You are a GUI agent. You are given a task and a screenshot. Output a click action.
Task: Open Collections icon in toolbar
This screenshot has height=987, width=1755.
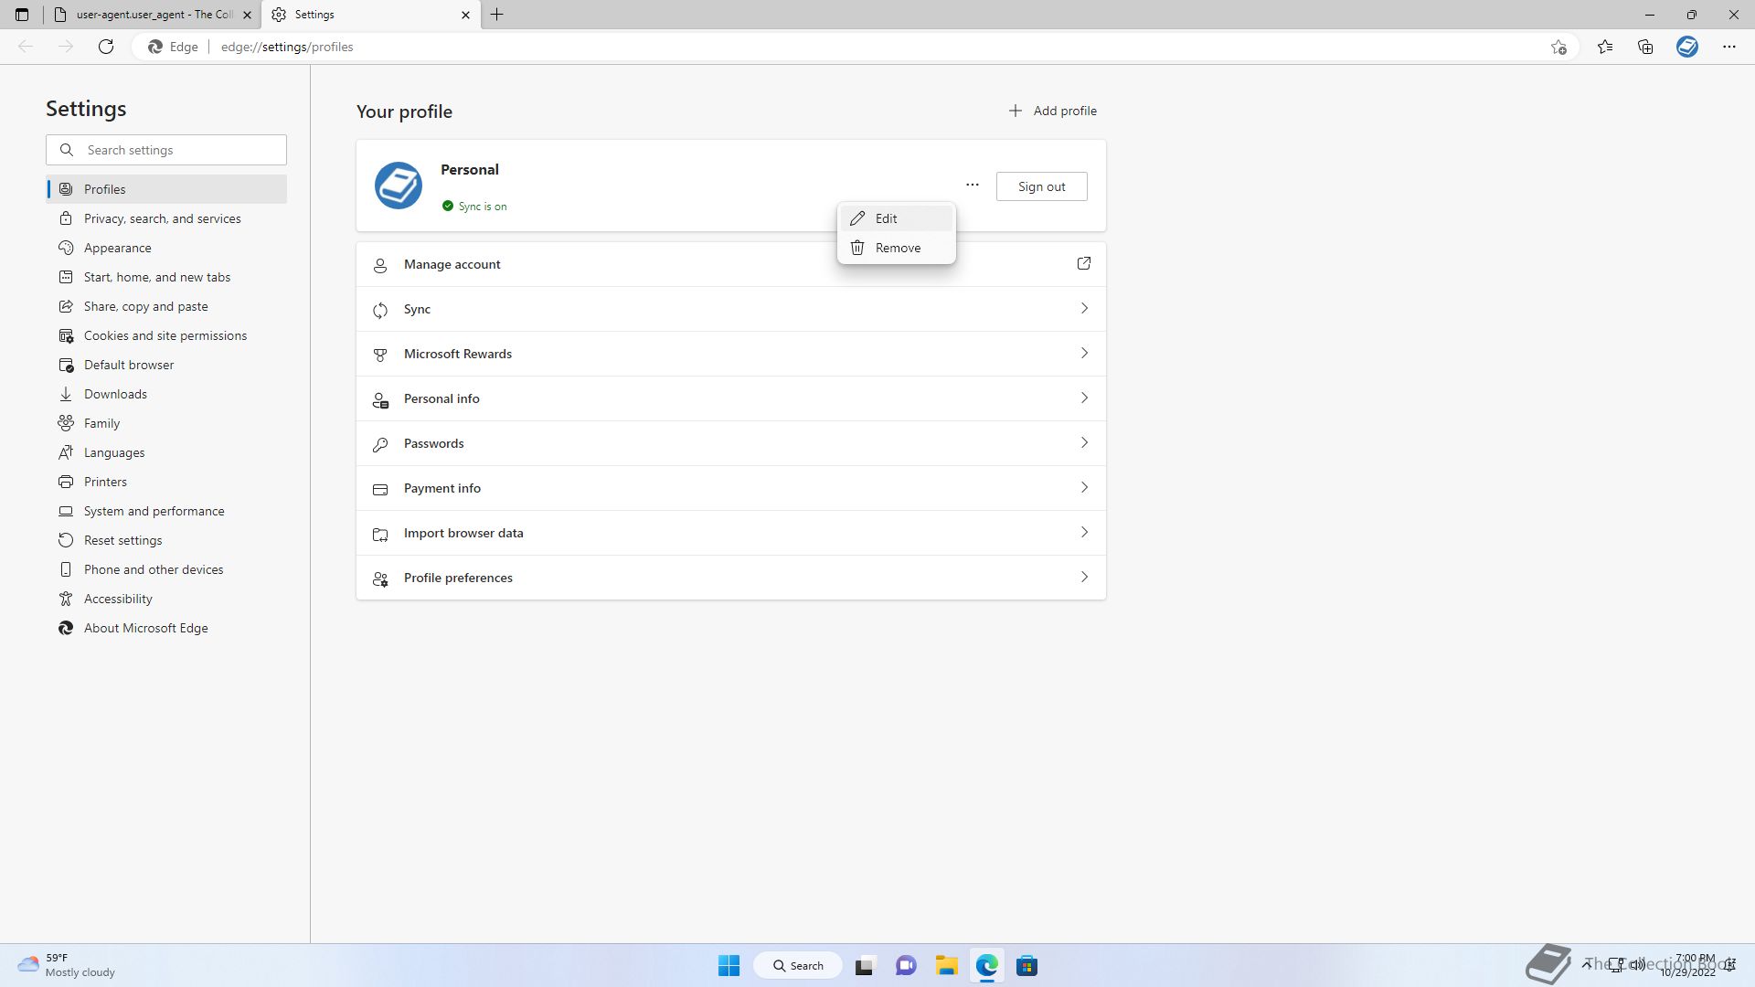click(1645, 47)
